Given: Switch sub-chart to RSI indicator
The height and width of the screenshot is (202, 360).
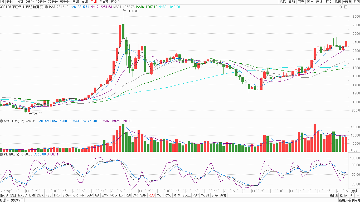Looking at the screenshot, I should (x=128, y=195).
